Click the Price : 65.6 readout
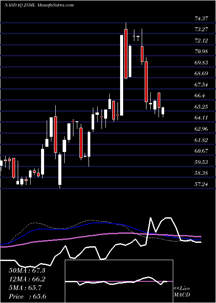Screen dimensions: 216x303 pos(27,297)
